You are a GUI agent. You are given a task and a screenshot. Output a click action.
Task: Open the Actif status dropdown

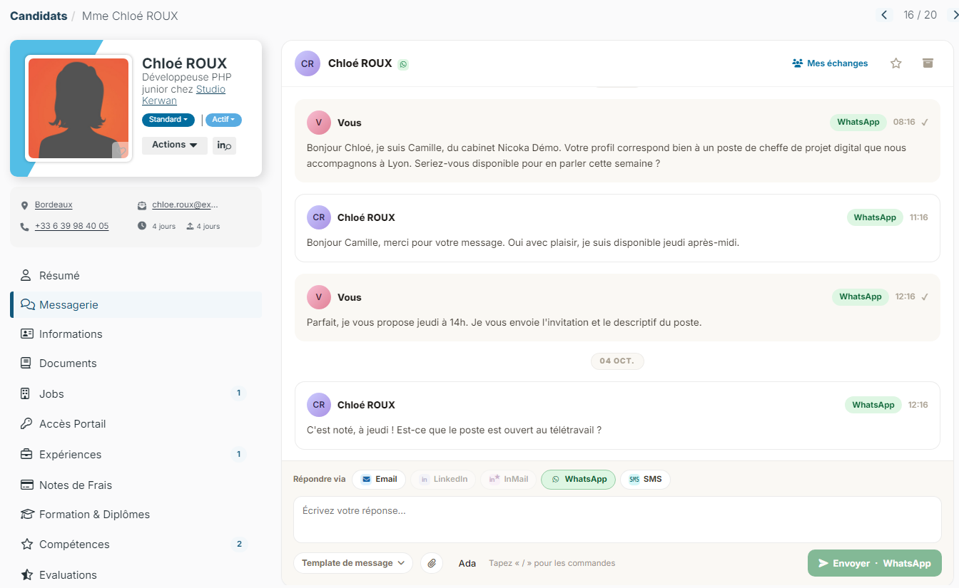pyautogui.click(x=223, y=120)
